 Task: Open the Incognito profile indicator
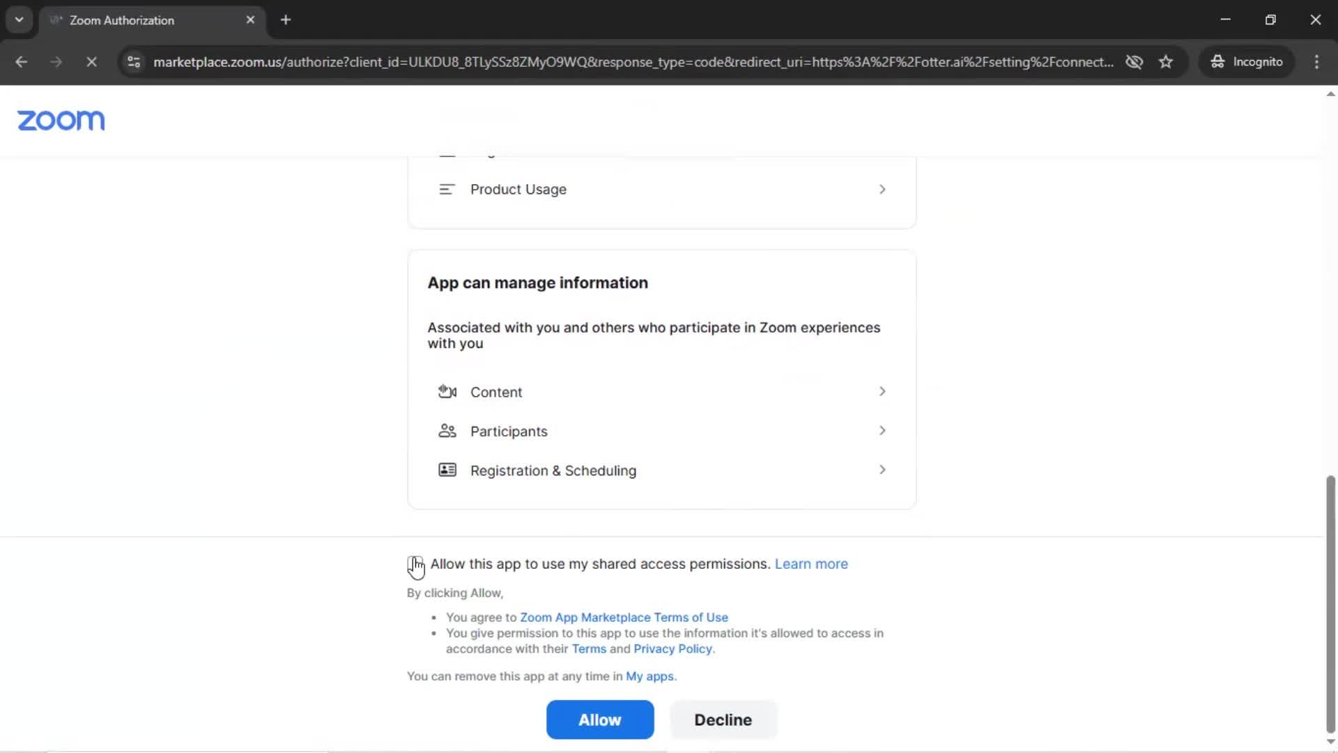click(1247, 62)
